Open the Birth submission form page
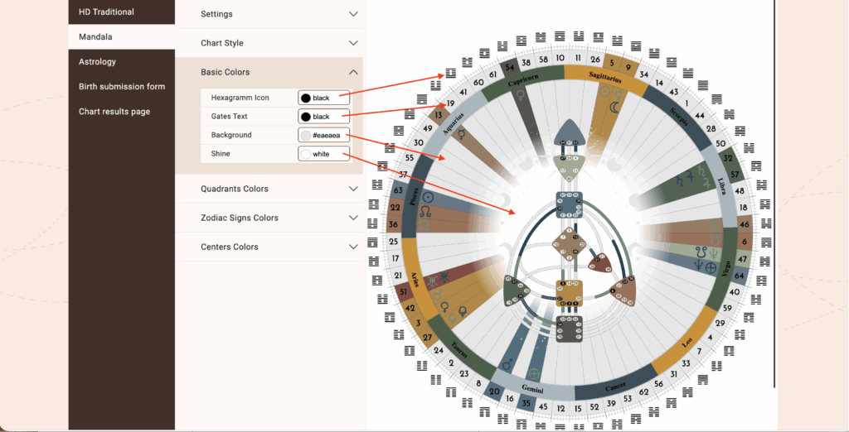Image resolution: width=849 pixels, height=432 pixels. pos(122,87)
